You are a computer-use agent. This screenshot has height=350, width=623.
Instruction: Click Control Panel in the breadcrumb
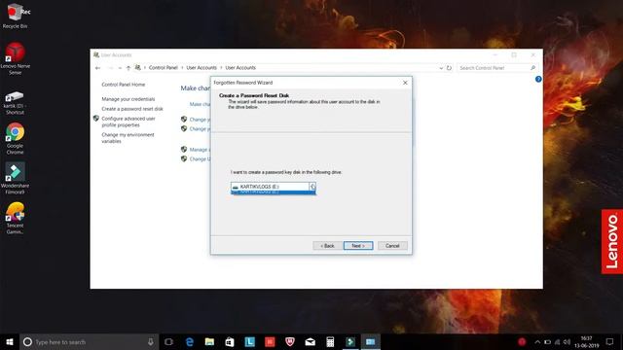click(x=164, y=68)
